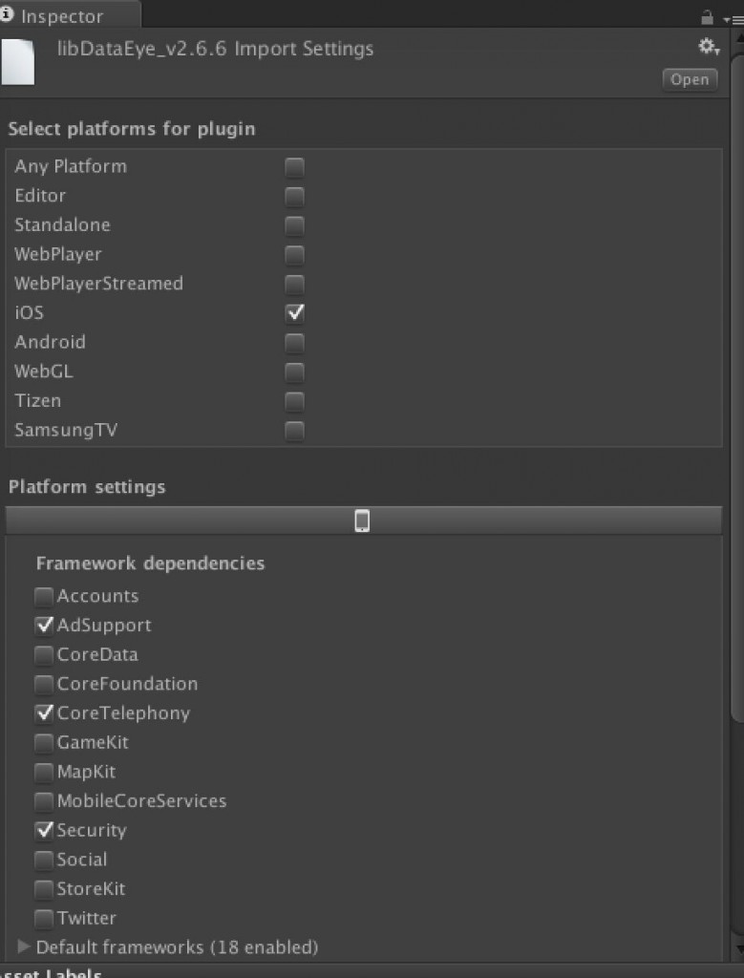
Task: Enable Android platform checkbox
Action: pos(294,343)
